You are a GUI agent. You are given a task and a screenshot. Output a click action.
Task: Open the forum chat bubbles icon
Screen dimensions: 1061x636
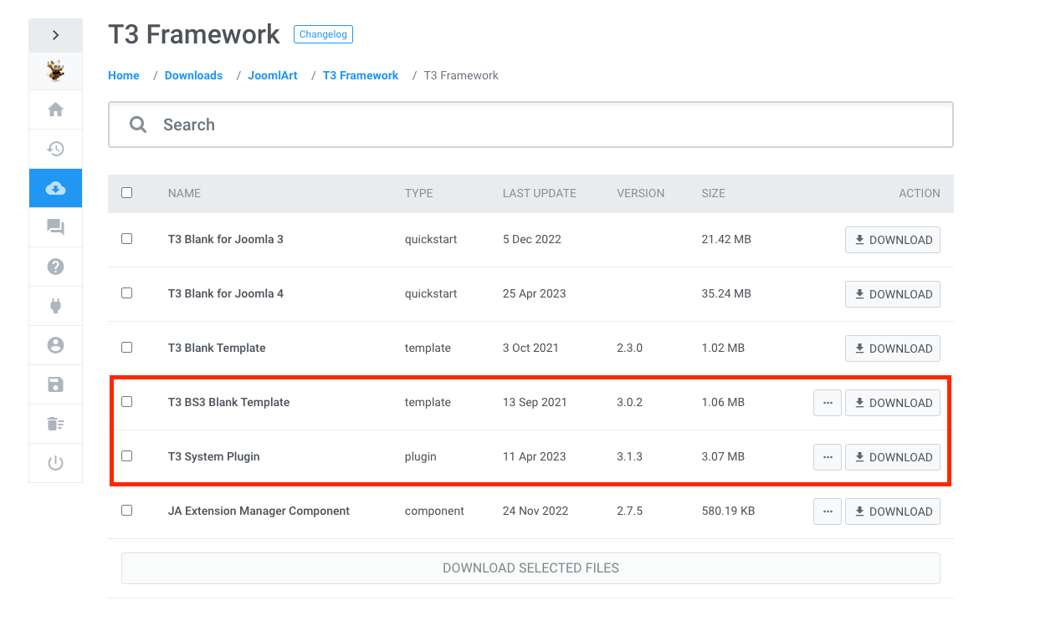pos(55,227)
